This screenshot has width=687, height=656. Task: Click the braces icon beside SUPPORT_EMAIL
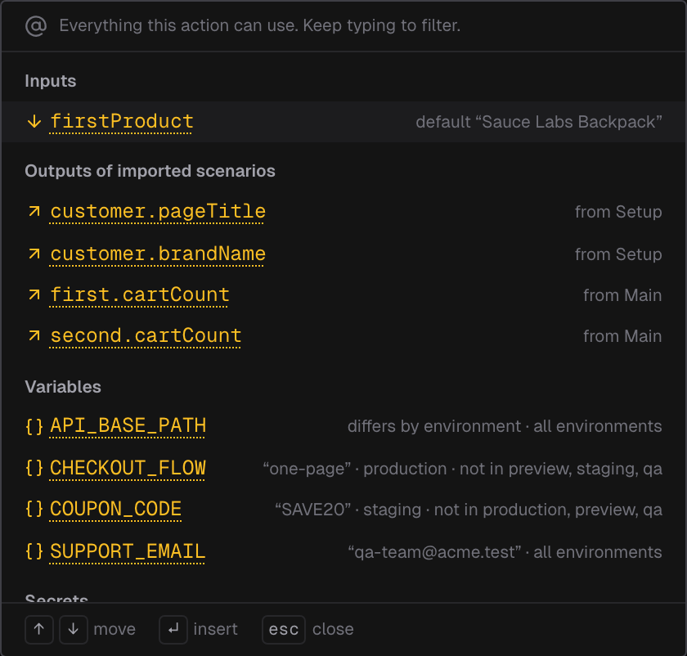click(34, 551)
